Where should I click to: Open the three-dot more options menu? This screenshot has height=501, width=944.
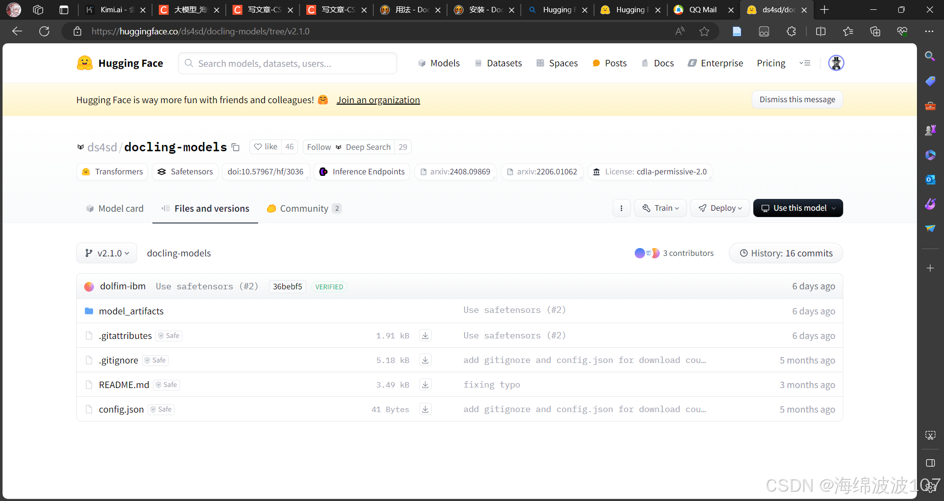(x=621, y=208)
